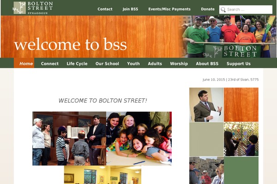Image resolution: width=277 pixels, height=184 pixels.
Task: Focus the Search input field
Action: pos(246,10)
